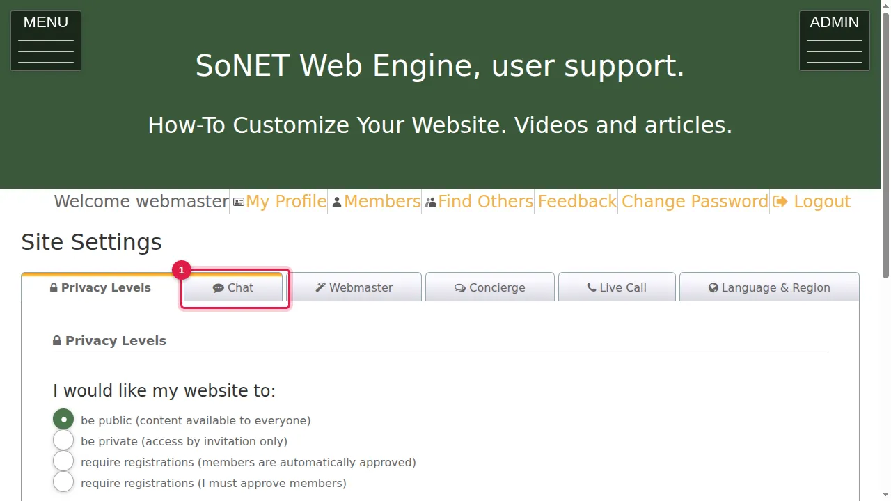Select "require registrations" where I must approve members
The height and width of the screenshot is (501, 891).
(63, 482)
